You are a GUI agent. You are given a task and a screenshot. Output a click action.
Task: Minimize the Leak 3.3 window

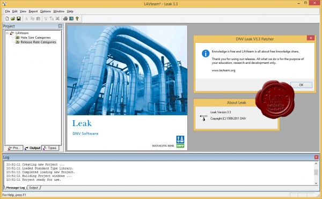click(x=299, y=3)
